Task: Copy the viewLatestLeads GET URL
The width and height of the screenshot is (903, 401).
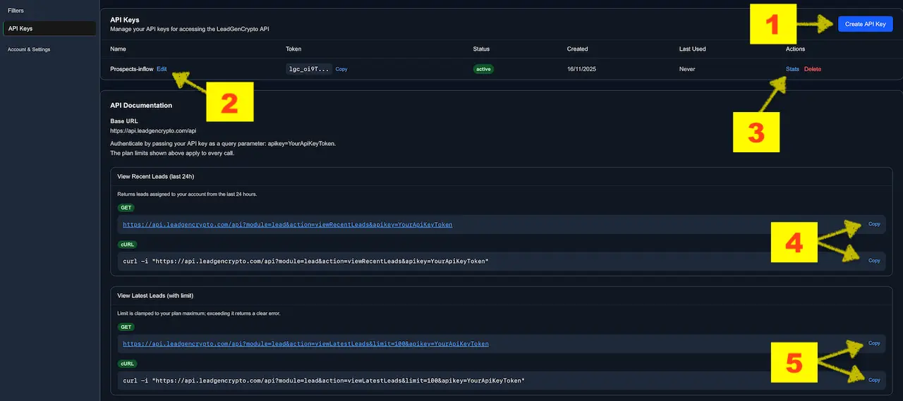Action: [x=874, y=343]
